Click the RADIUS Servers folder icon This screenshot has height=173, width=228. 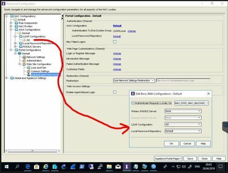[x=21, y=47]
